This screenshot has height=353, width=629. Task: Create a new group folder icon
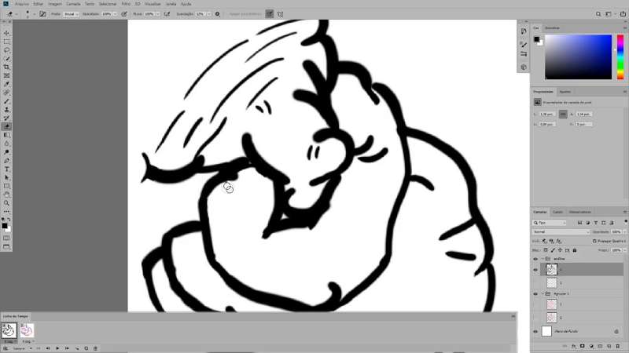point(600,346)
